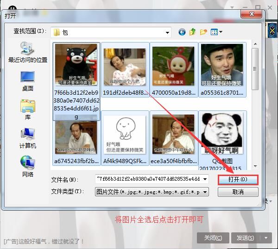The height and width of the screenshot is (249, 278).
Task: Select the Kumamon bear image thumbnail
Action: 76,64
